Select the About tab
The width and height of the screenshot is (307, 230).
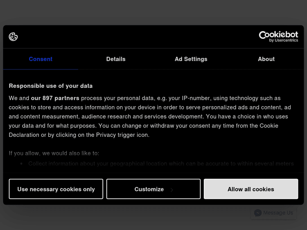click(x=266, y=59)
